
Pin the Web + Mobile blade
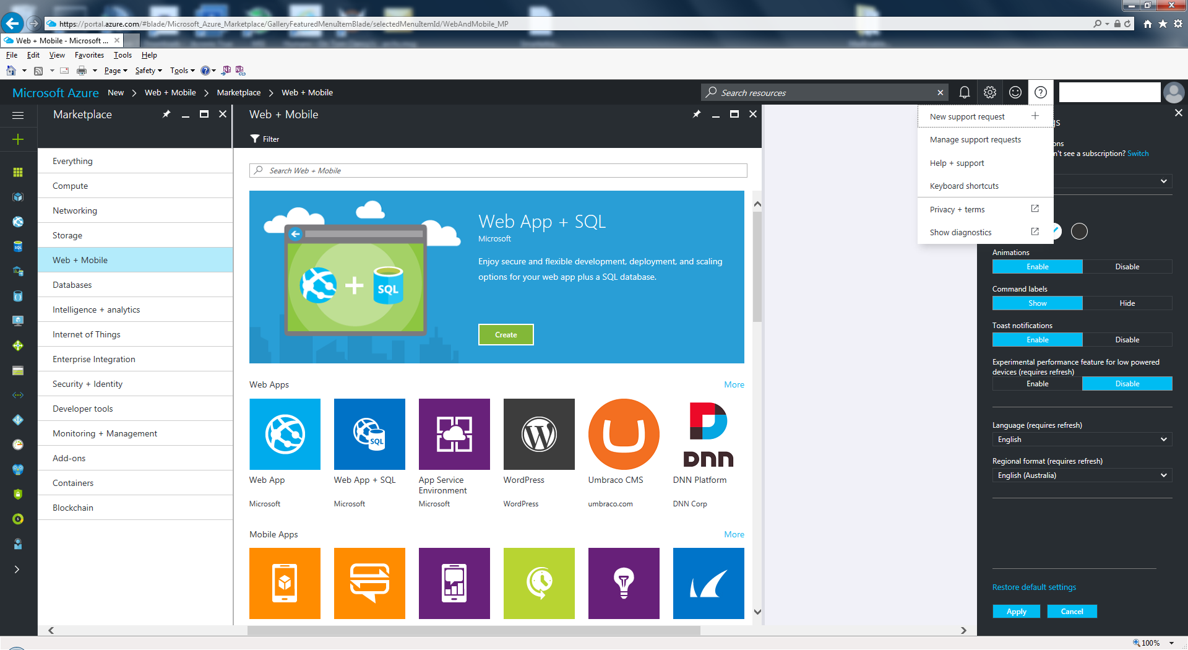pyautogui.click(x=697, y=115)
